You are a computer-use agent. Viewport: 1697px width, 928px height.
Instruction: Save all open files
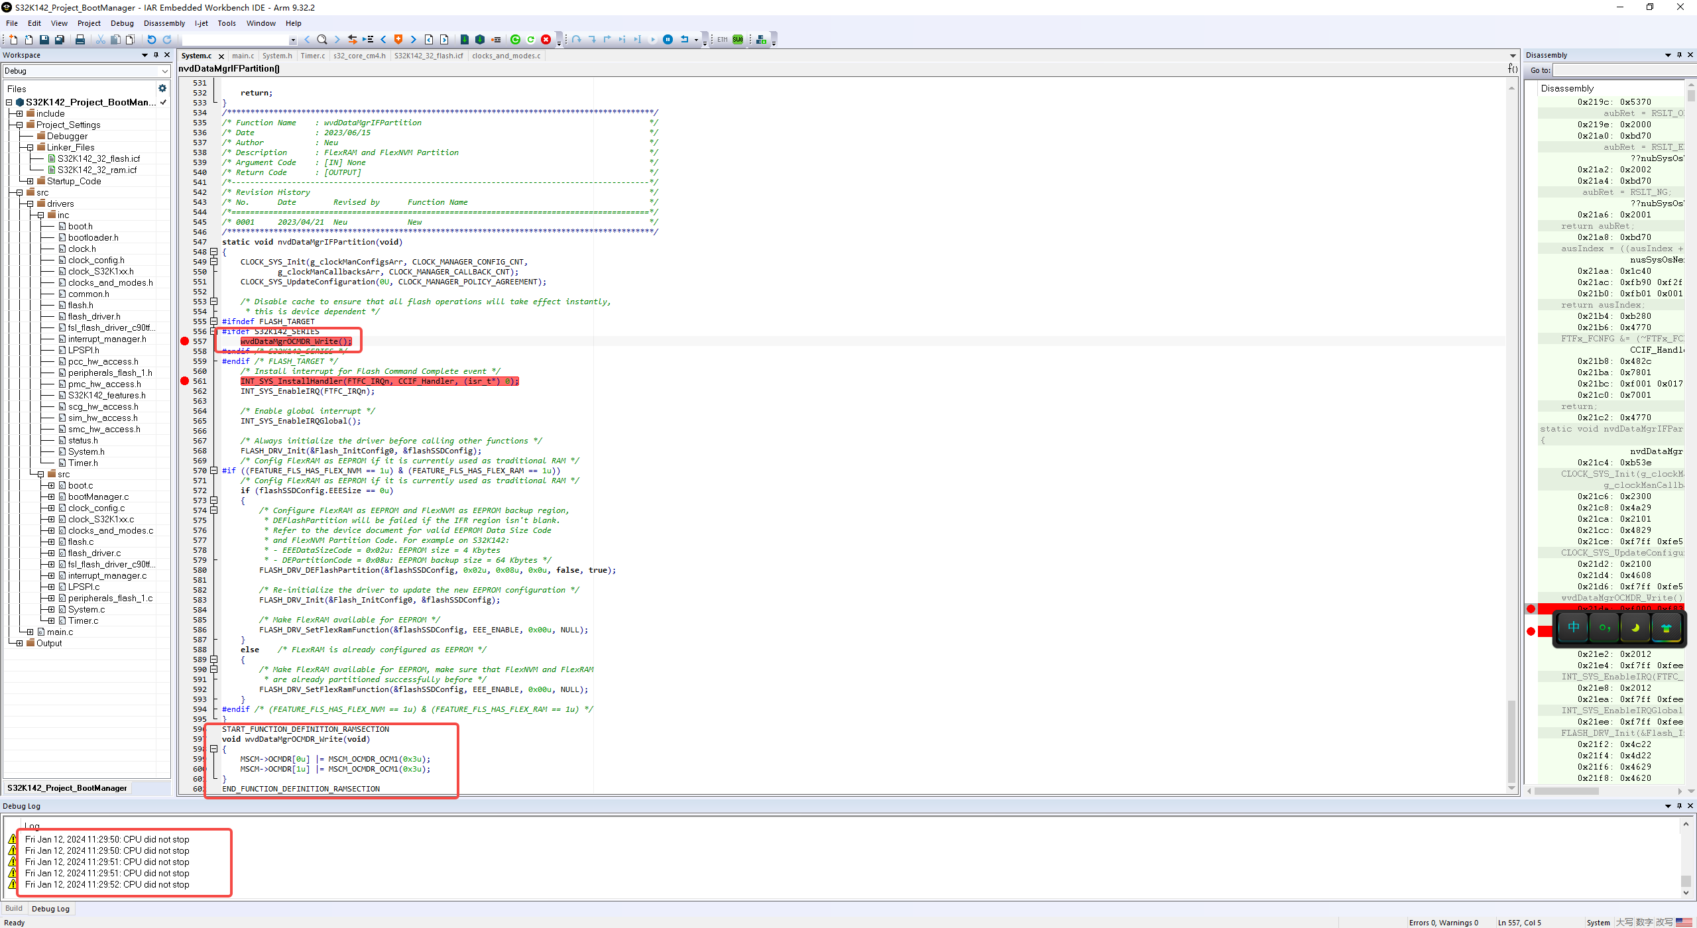(60, 39)
